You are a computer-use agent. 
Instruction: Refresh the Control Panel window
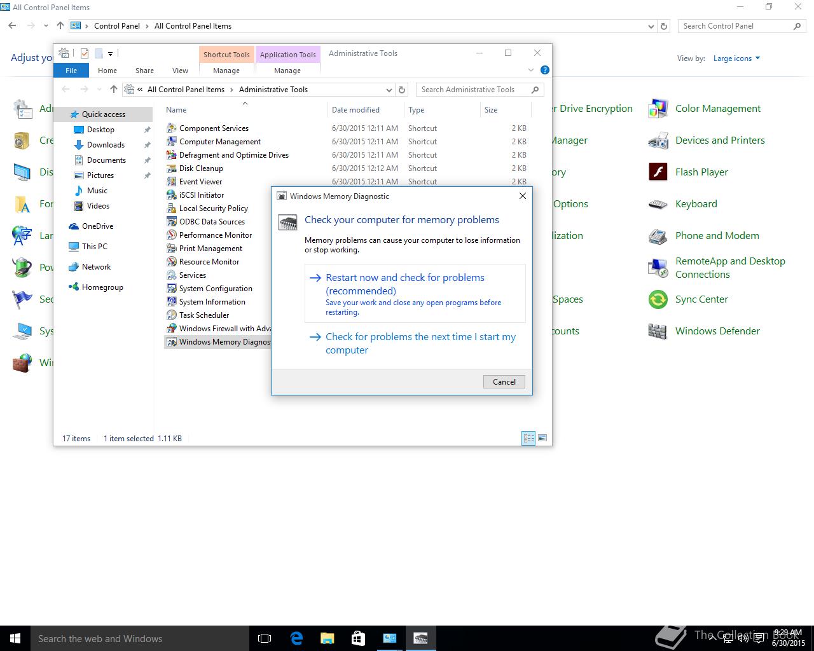pos(664,26)
